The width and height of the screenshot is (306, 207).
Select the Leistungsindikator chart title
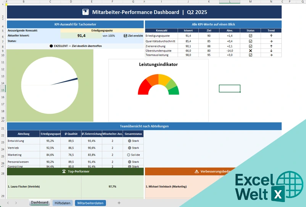click(158, 64)
